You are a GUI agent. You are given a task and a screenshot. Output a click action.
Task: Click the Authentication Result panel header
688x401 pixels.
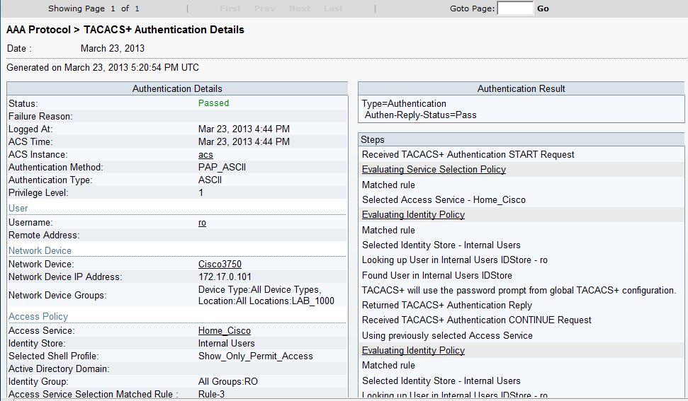tap(521, 89)
